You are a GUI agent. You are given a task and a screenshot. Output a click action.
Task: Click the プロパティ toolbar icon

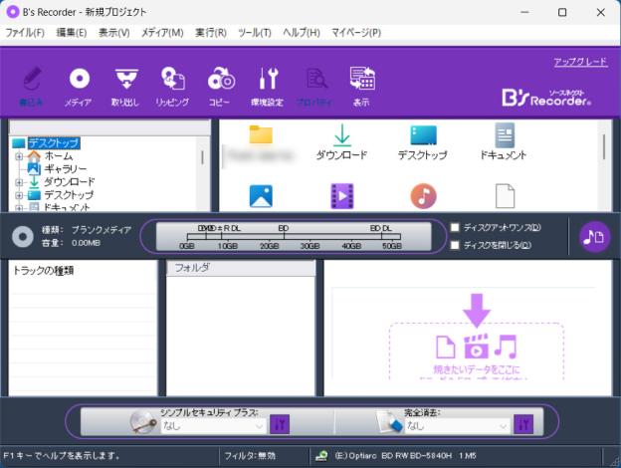click(314, 87)
